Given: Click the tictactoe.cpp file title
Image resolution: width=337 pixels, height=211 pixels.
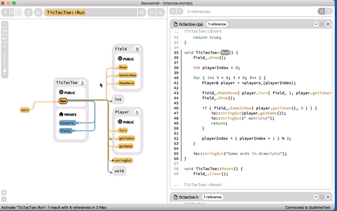Looking at the screenshot, I should [x=191, y=24].
